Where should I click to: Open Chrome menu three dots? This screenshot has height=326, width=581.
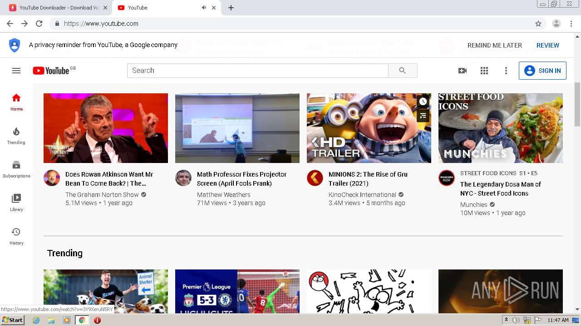[x=571, y=24]
